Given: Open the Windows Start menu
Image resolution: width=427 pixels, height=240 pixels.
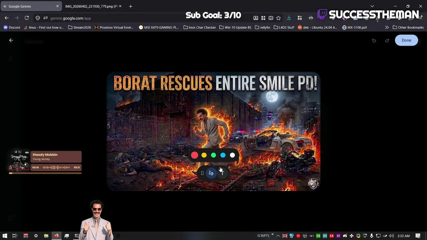Looking at the screenshot, I should coord(5,236).
